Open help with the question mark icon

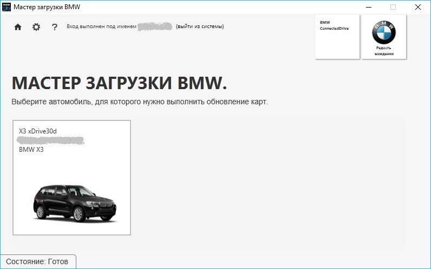55,27
